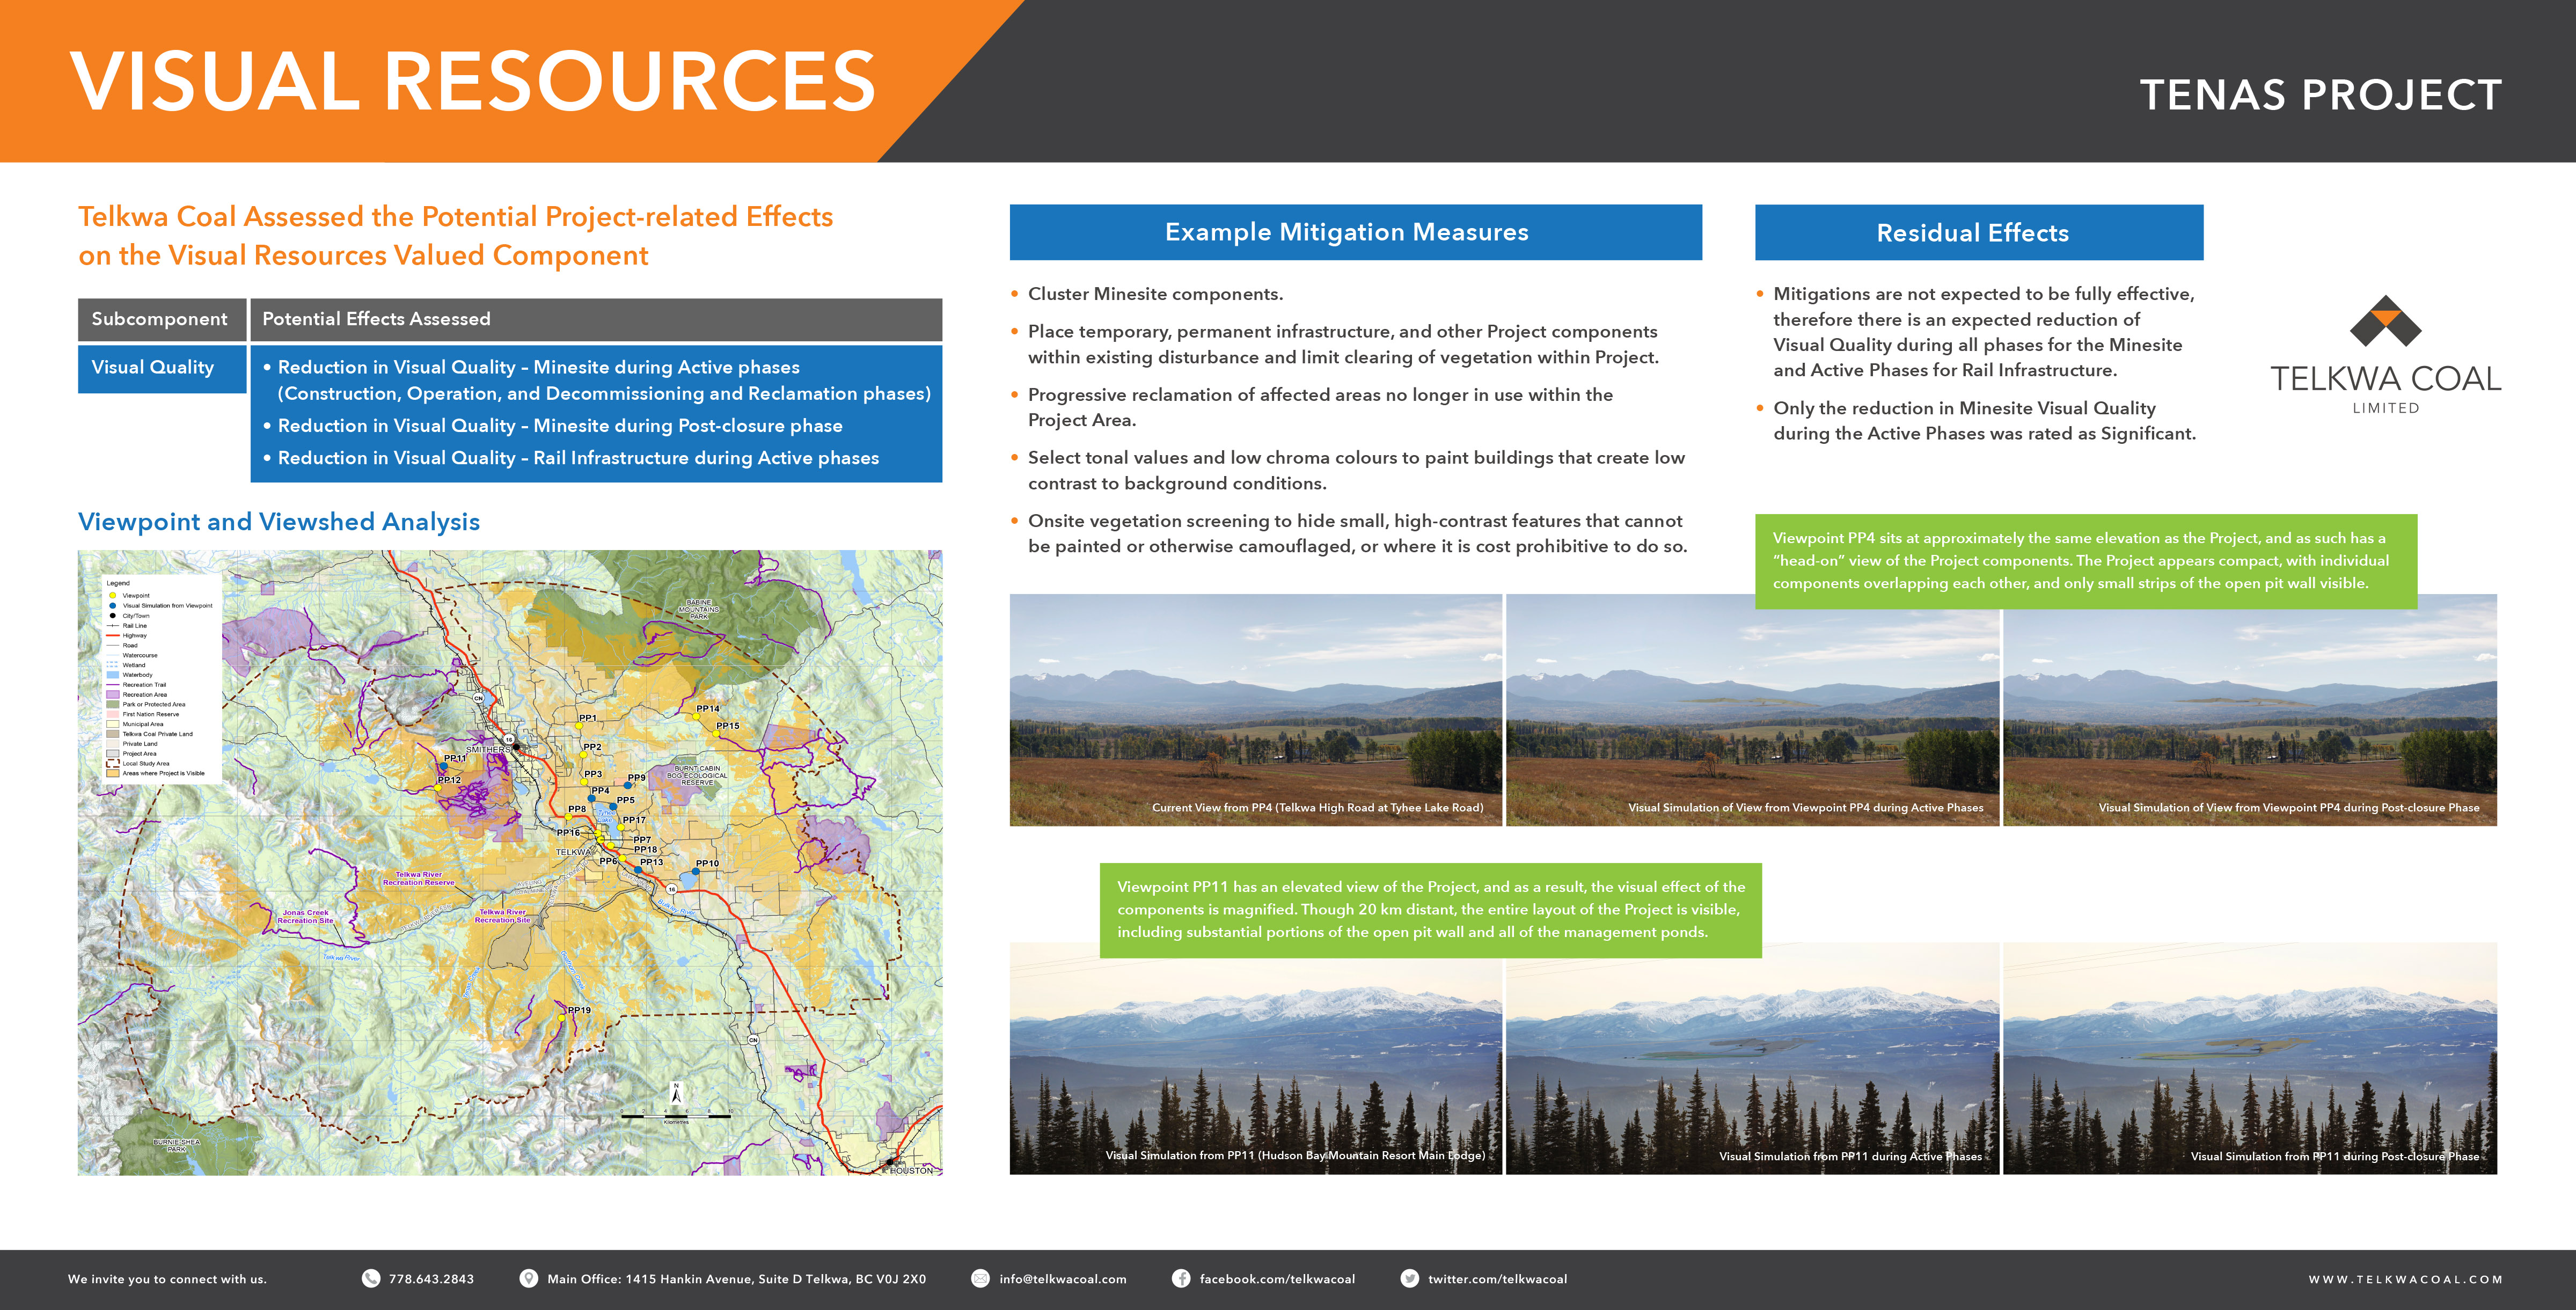Click the Minesite during Post-closure phase line
Screen dimensions: 2576x1310
pos(560,426)
